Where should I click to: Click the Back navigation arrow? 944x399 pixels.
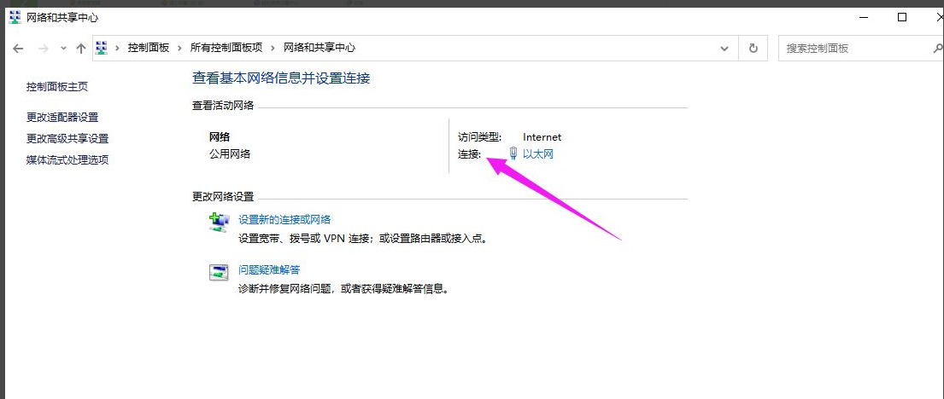pyautogui.click(x=18, y=49)
